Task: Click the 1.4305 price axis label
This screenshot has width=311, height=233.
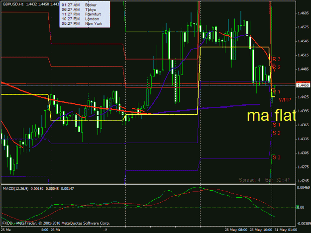Action: (303, 153)
